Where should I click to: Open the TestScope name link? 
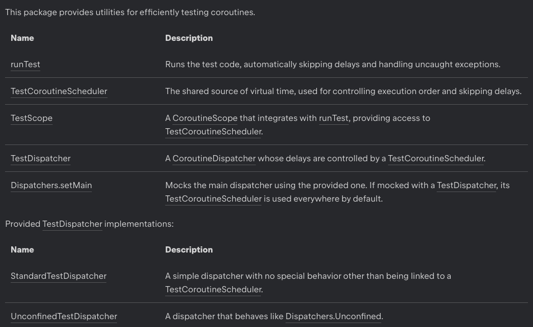pyautogui.click(x=31, y=118)
